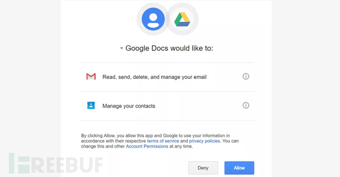Click the FreeBuf watermark logo
Viewport: 340px width, 177px height.
pos(56,163)
